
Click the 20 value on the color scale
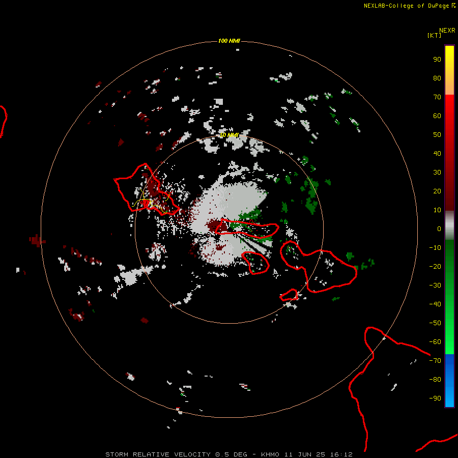[x=437, y=191]
